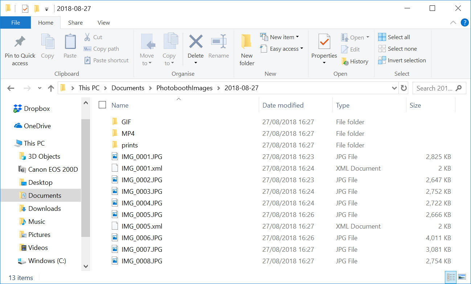Screen dimensions: 471x284
Task: Click the Edit ribbon command
Action: tap(351, 49)
